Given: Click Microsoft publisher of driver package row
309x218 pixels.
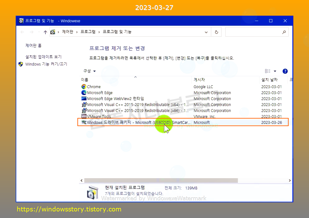Looking at the screenshot, I should coord(202,123).
